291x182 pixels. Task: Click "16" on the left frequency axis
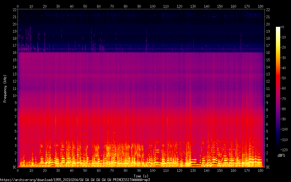tap(15, 53)
